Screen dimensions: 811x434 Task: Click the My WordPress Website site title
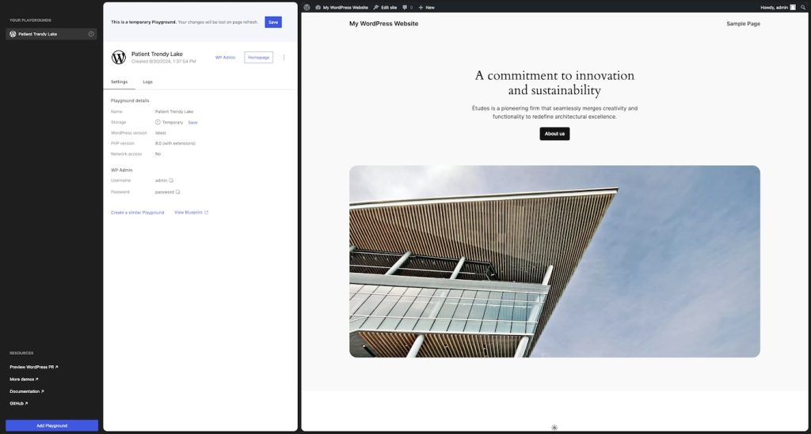click(x=384, y=24)
